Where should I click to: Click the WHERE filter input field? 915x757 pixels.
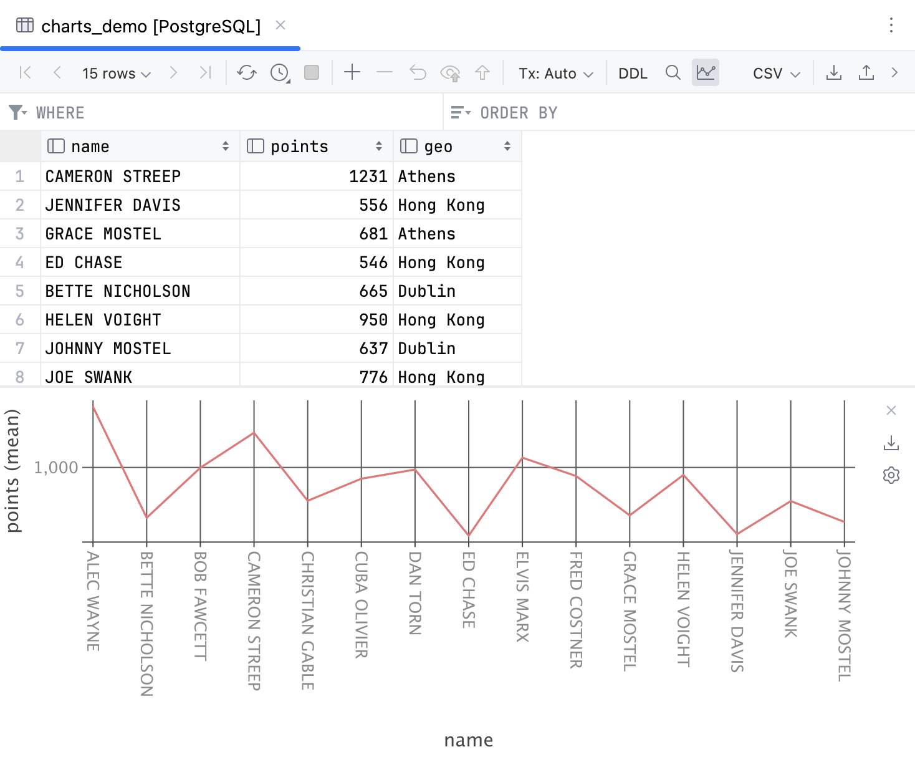coord(187,112)
